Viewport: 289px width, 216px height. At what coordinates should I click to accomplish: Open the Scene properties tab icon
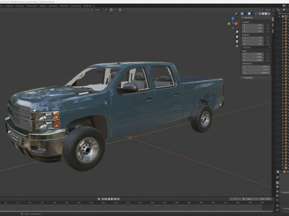coord(278,196)
